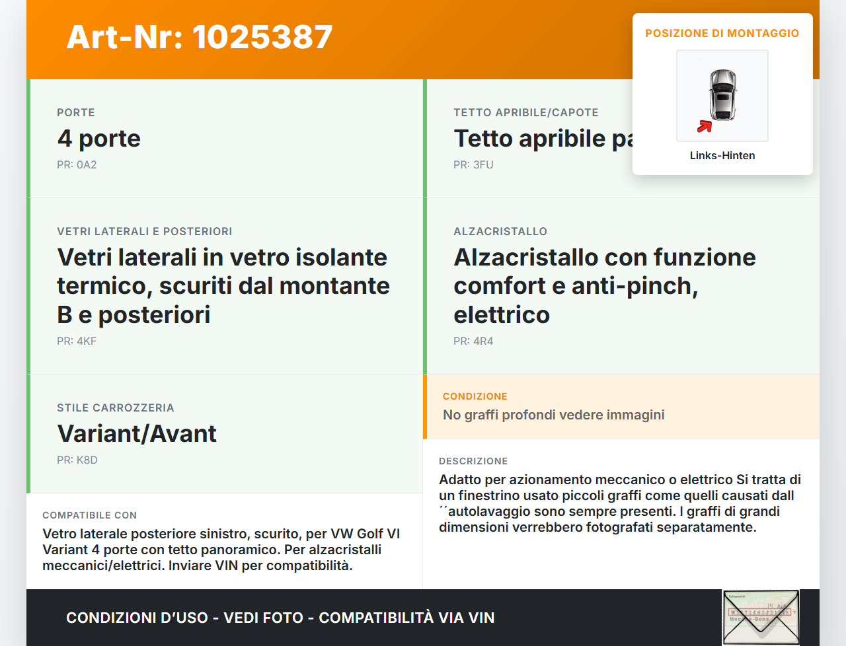Open the 4 porte details card
Screen dimensions: 846x646
coord(225,138)
